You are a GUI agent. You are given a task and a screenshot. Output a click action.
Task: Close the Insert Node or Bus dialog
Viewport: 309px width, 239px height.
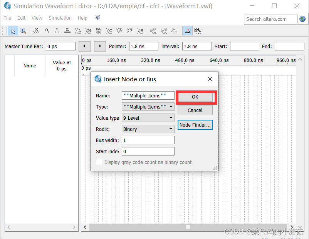tap(210, 79)
